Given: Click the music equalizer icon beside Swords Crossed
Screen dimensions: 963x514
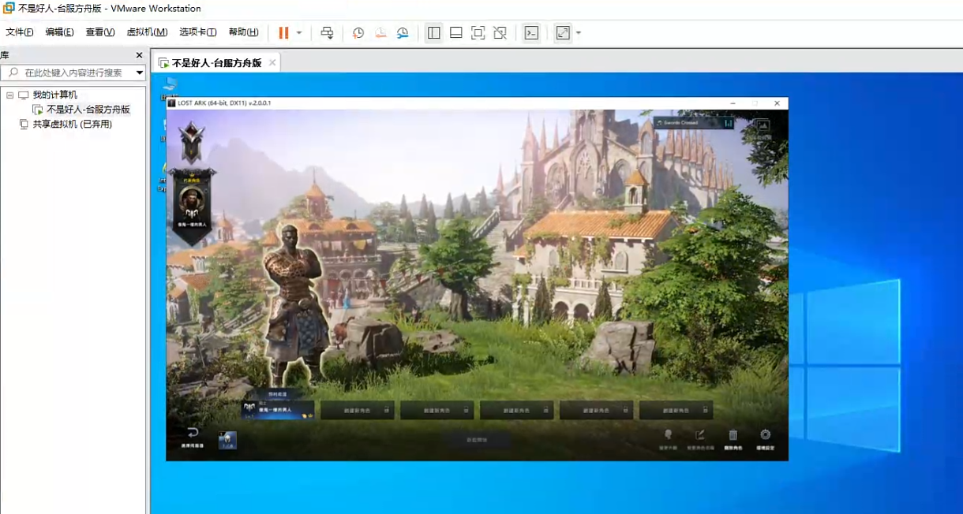Looking at the screenshot, I should click(728, 123).
